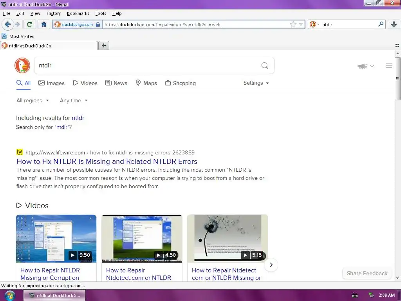Switch to the Maps results tab

click(146, 83)
